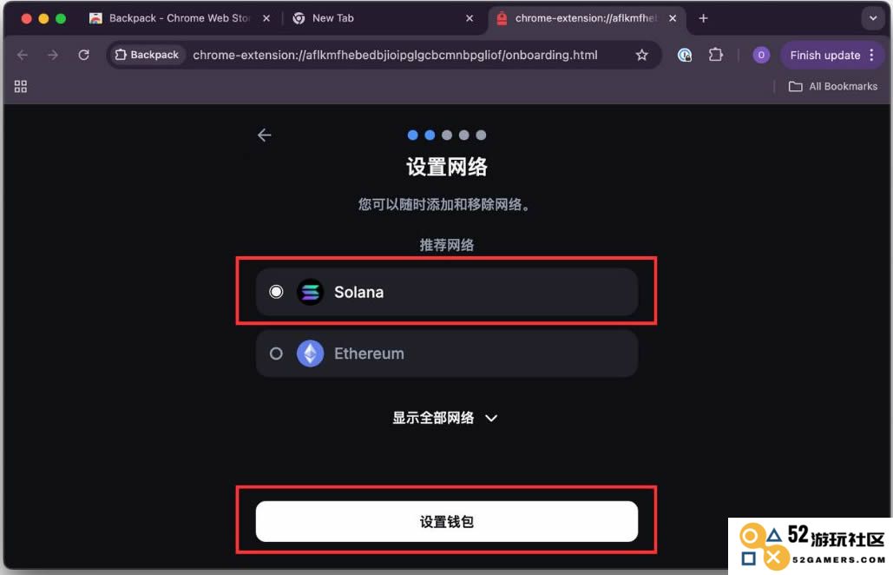
Task: Open the Extensions puzzle icon
Action: [x=715, y=55]
